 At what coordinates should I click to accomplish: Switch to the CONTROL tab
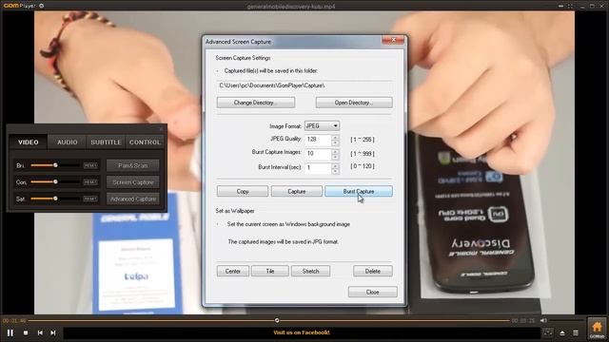[x=145, y=142]
